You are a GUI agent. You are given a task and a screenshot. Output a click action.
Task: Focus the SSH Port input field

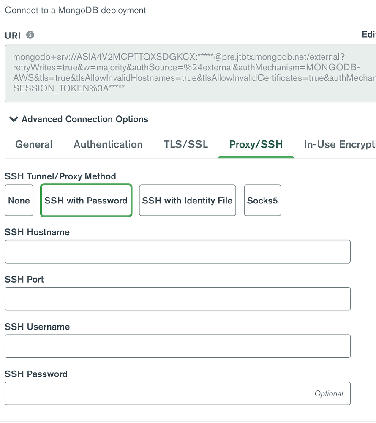[x=177, y=299]
